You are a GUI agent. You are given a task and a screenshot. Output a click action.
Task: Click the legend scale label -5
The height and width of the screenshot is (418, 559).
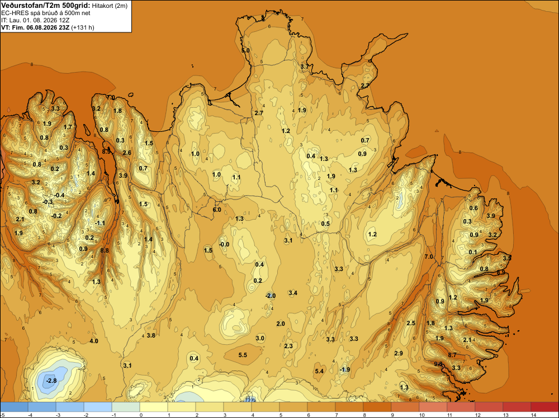pyautogui.click(x=3, y=415)
